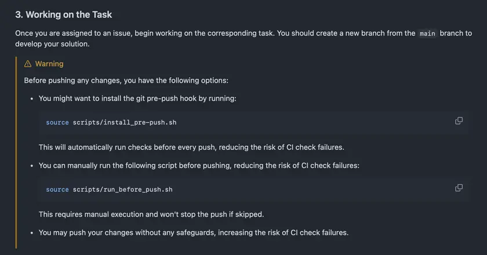This screenshot has height=255, width=487.
Task: Click the 'source' keyword in the first code block
Action: coord(57,122)
